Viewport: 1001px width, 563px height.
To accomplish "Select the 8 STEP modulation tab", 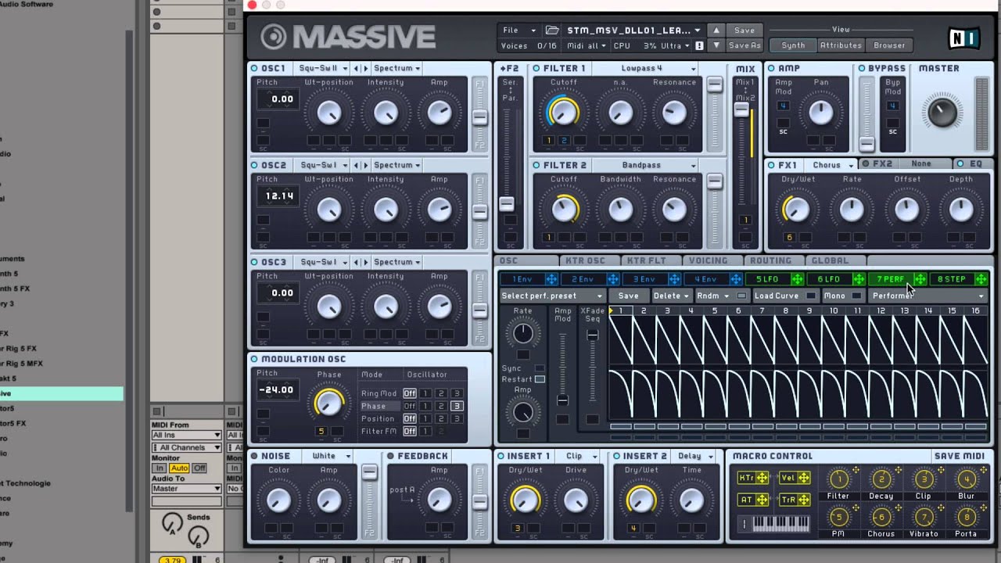I will click(x=951, y=279).
